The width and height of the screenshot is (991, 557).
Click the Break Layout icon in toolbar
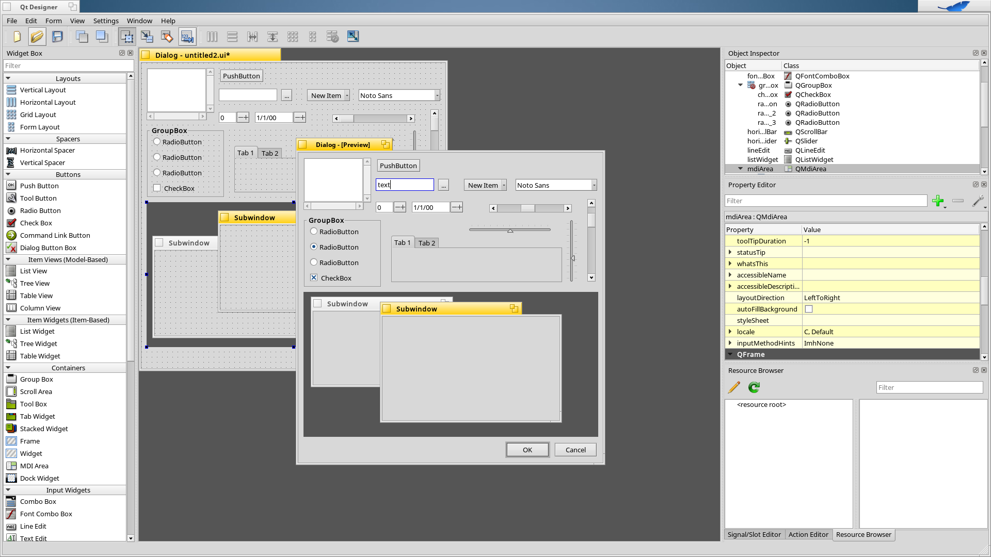pos(333,37)
